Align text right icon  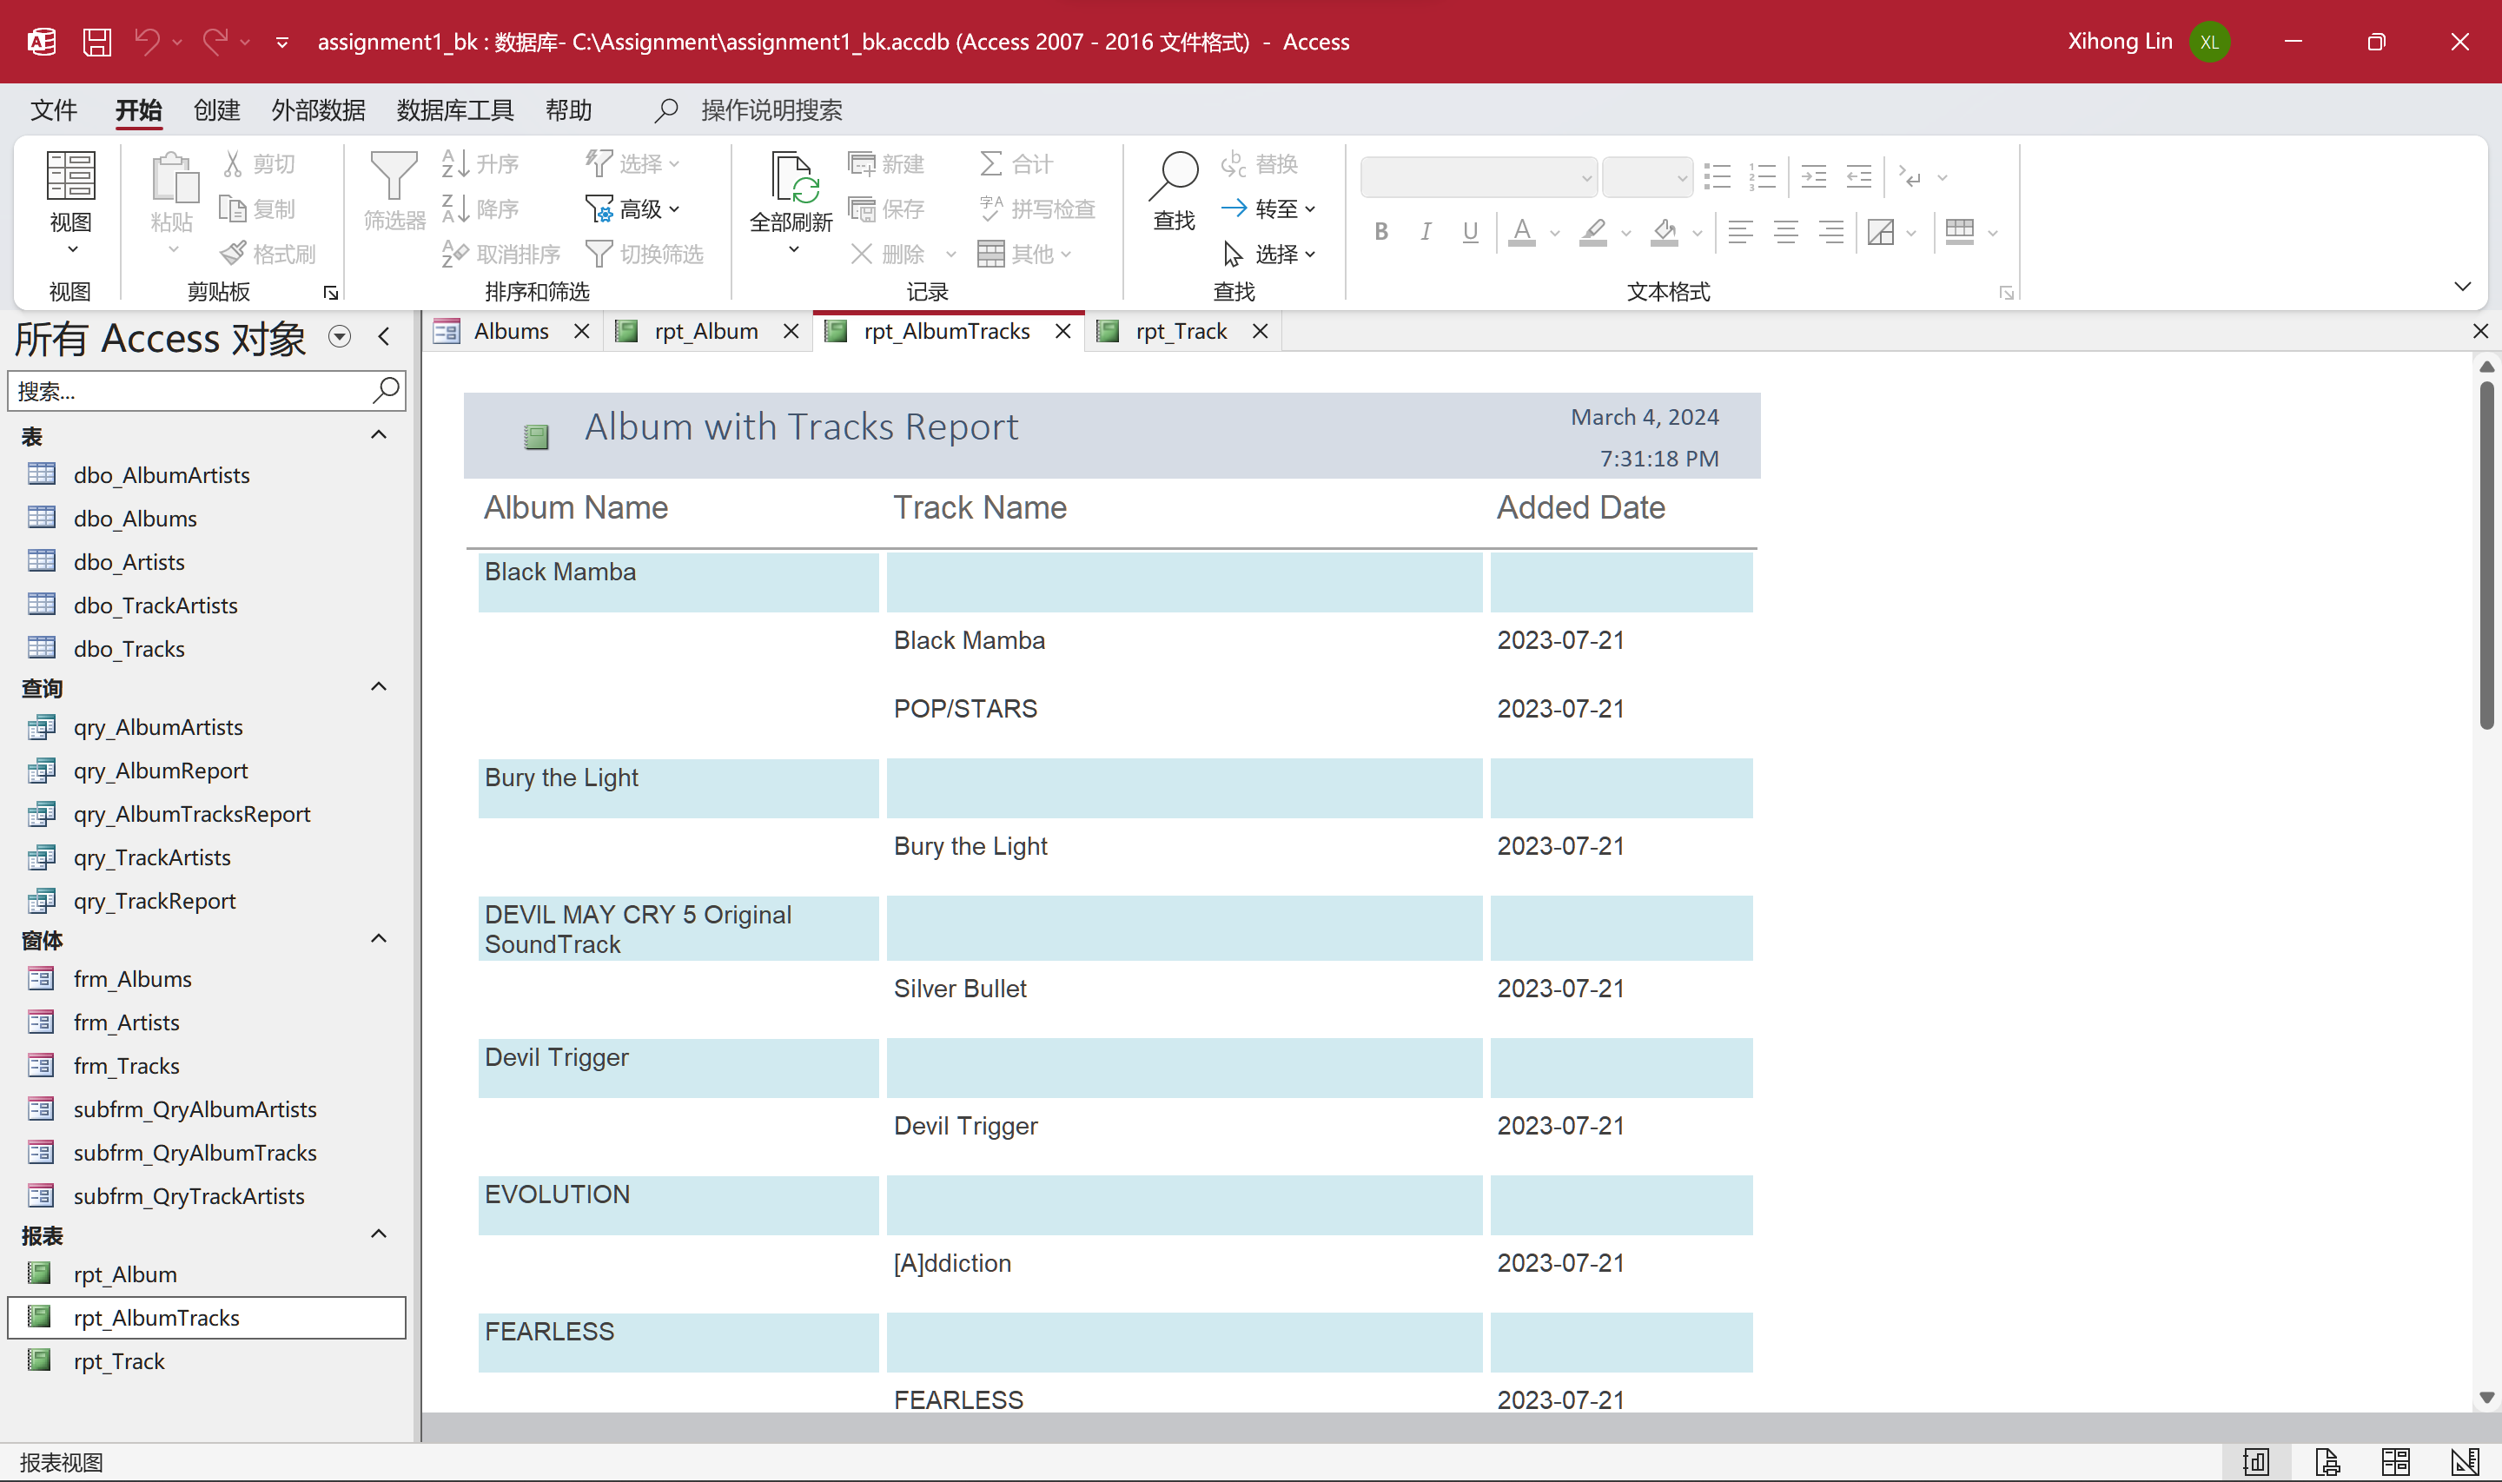point(1830,232)
